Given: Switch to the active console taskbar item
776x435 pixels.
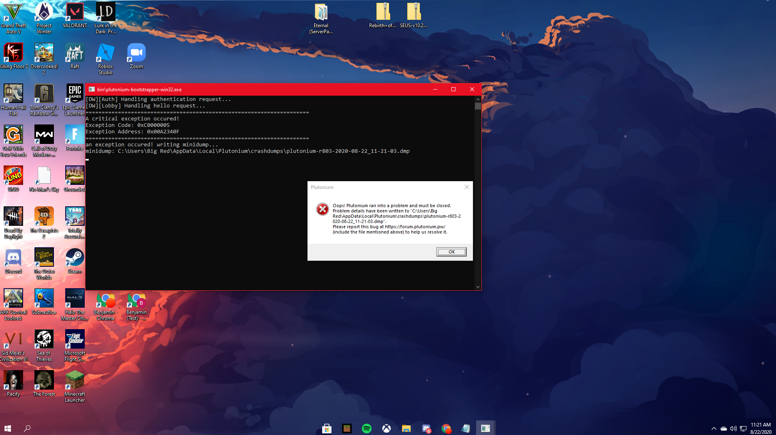Looking at the screenshot, I should [485, 429].
